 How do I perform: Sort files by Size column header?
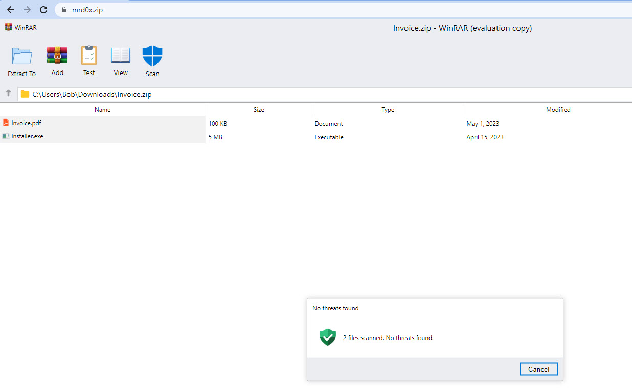pos(259,110)
